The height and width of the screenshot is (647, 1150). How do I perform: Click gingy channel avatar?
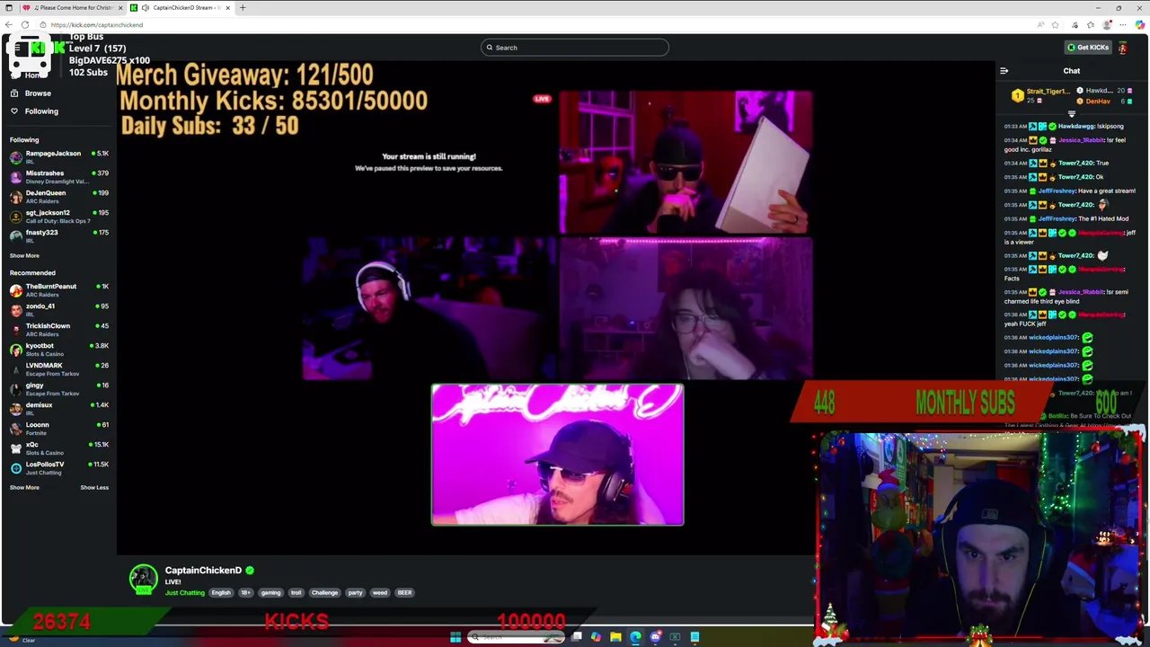(15, 389)
